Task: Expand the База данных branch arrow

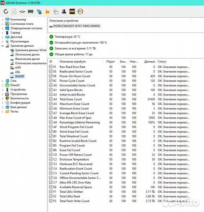Action: pos(2,107)
